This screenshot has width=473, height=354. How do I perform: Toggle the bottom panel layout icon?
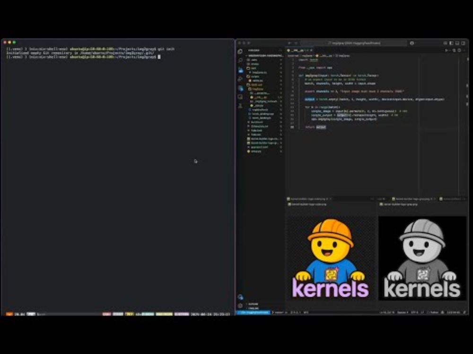(x=457, y=43)
